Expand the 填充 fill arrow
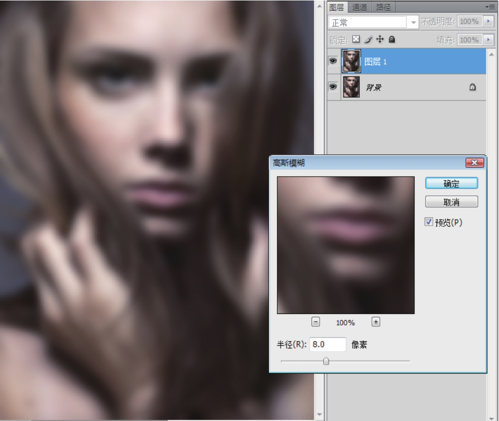This screenshot has width=499, height=421. tap(488, 40)
